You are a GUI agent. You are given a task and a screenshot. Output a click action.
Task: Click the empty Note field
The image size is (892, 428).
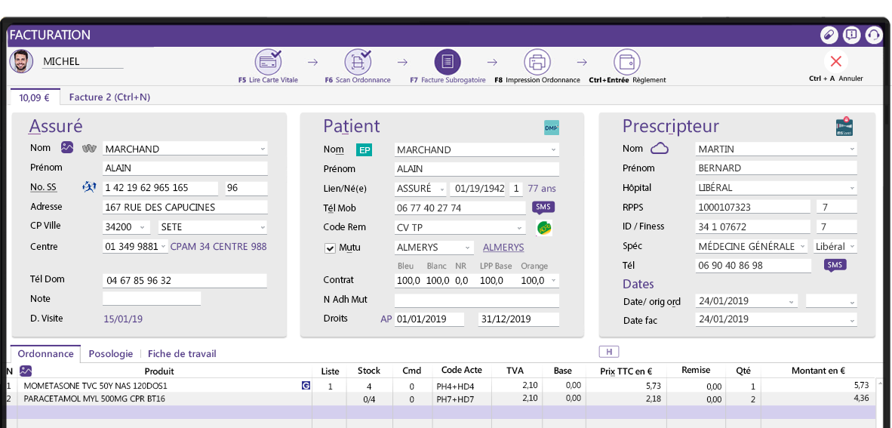pos(152,298)
